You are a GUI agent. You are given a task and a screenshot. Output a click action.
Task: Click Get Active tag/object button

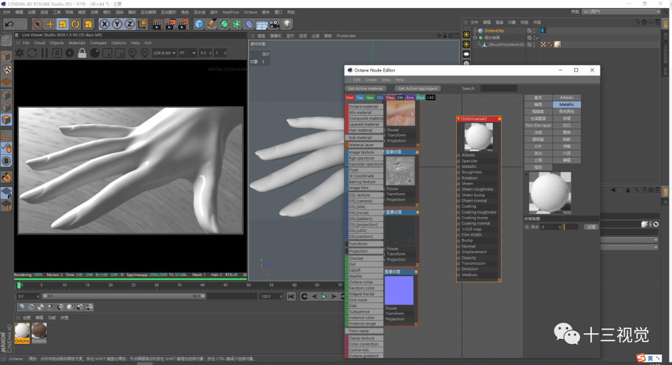(x=418, y=89)
